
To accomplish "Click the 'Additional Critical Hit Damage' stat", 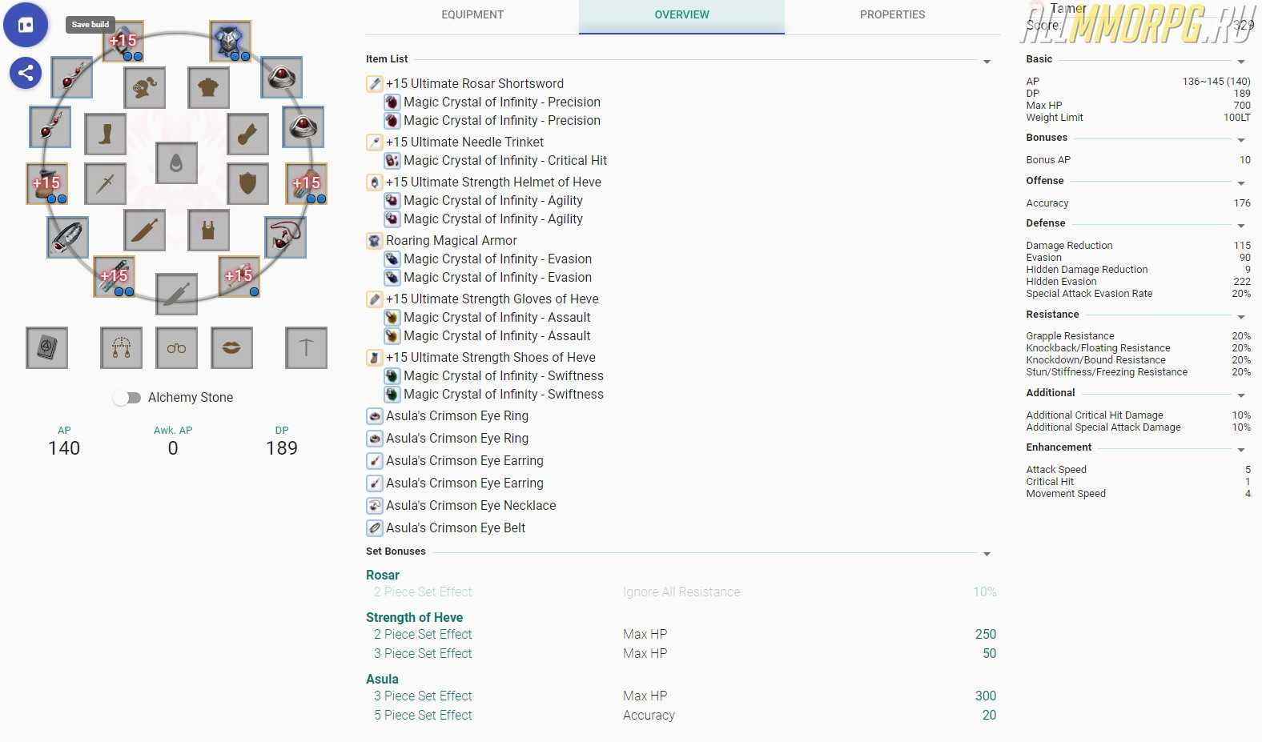I will click(x=1138, y=415).
